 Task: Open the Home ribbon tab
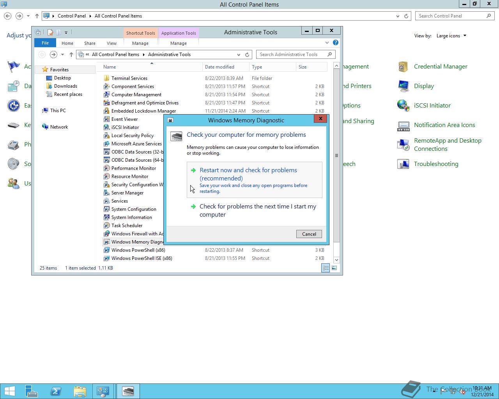[67, 43]
